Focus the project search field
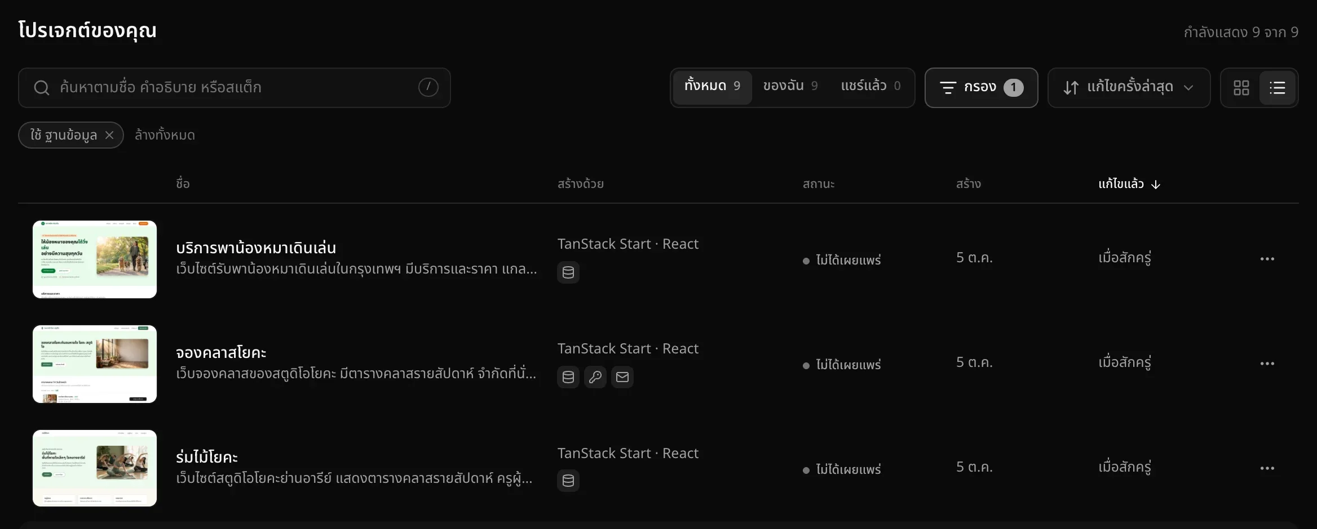1317x529 pixels. point(234,88)
